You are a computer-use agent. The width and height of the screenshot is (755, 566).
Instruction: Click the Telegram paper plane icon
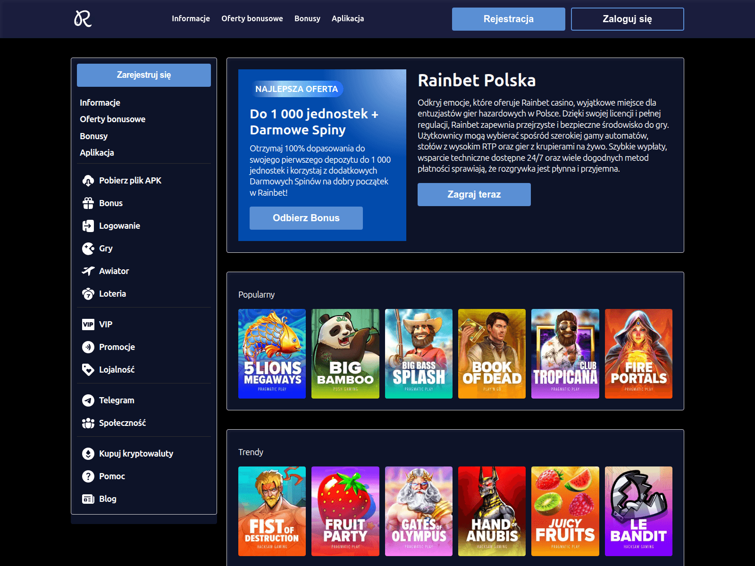click(88, 400)
